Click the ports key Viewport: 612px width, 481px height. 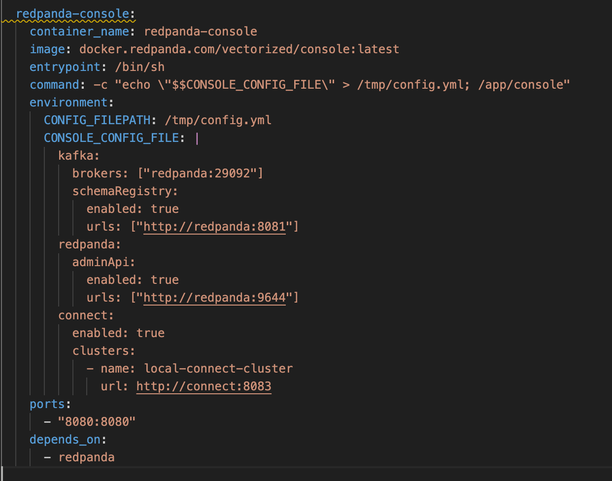[47, 404]
